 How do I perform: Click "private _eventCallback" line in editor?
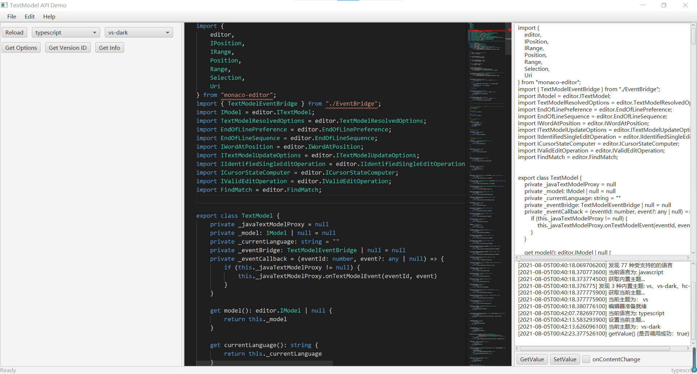point(327,259)
